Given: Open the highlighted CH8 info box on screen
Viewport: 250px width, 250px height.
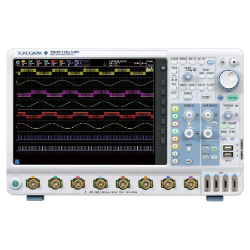Looking at the screenshot, I should pyautogui.click(x=78, y=63).
